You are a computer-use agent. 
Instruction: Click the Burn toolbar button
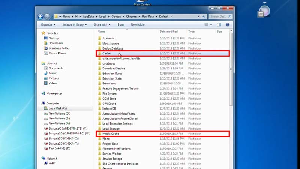click(120, 24)
